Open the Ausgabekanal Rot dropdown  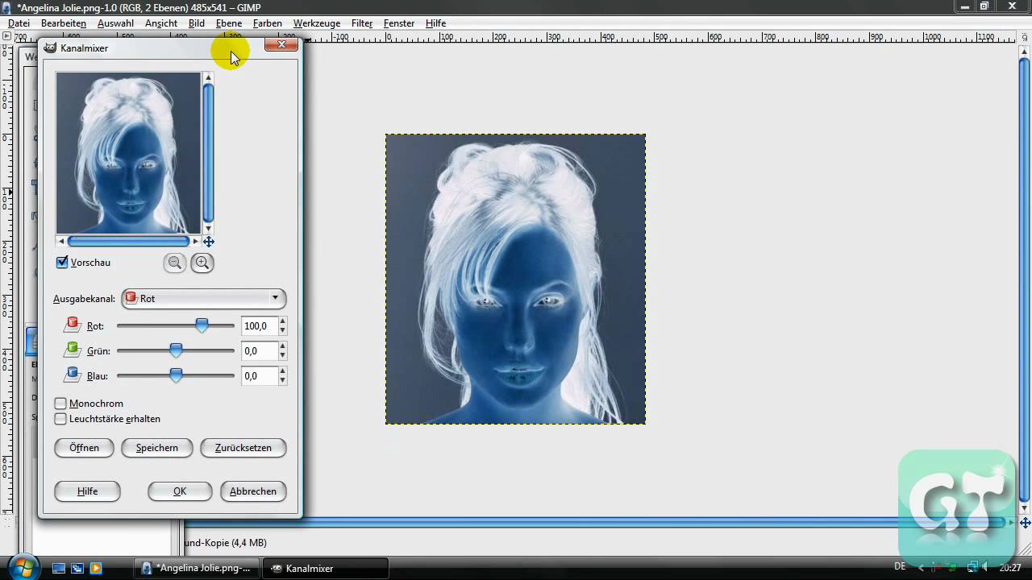tap(204, 298)
